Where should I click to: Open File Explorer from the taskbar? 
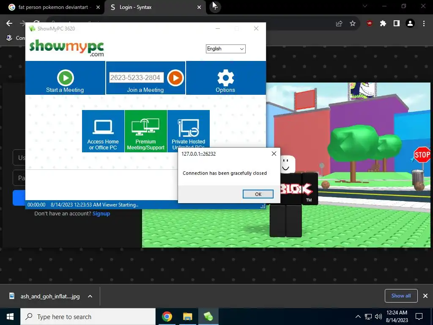[187, 317]
